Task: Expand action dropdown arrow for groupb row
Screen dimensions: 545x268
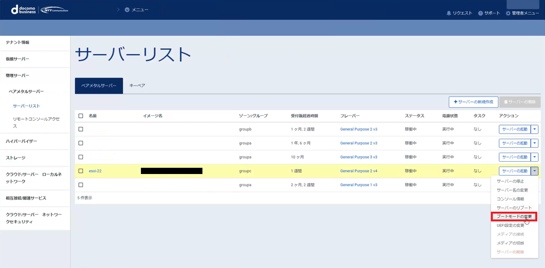Action: click(534, 129)
